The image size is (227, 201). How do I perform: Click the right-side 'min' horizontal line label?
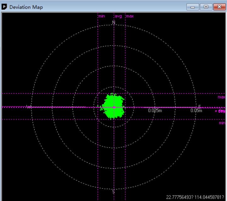click(222, 123)
